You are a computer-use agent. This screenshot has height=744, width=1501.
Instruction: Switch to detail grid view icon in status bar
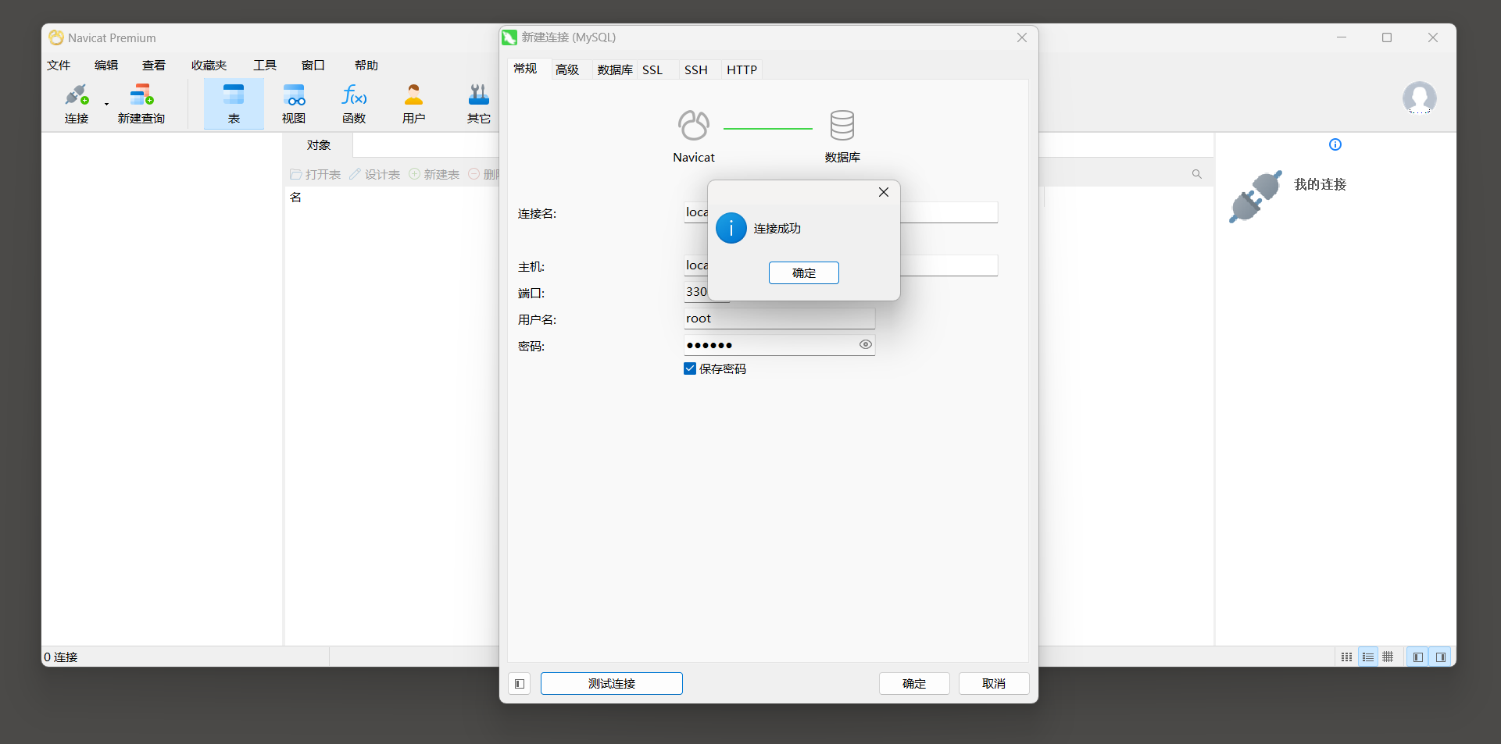1388,657
